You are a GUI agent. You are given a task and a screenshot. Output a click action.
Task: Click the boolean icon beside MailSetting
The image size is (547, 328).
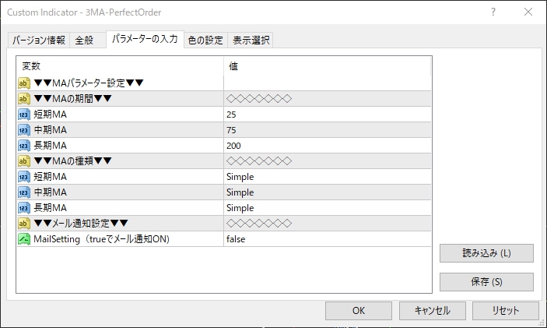(x=24, y=239)
